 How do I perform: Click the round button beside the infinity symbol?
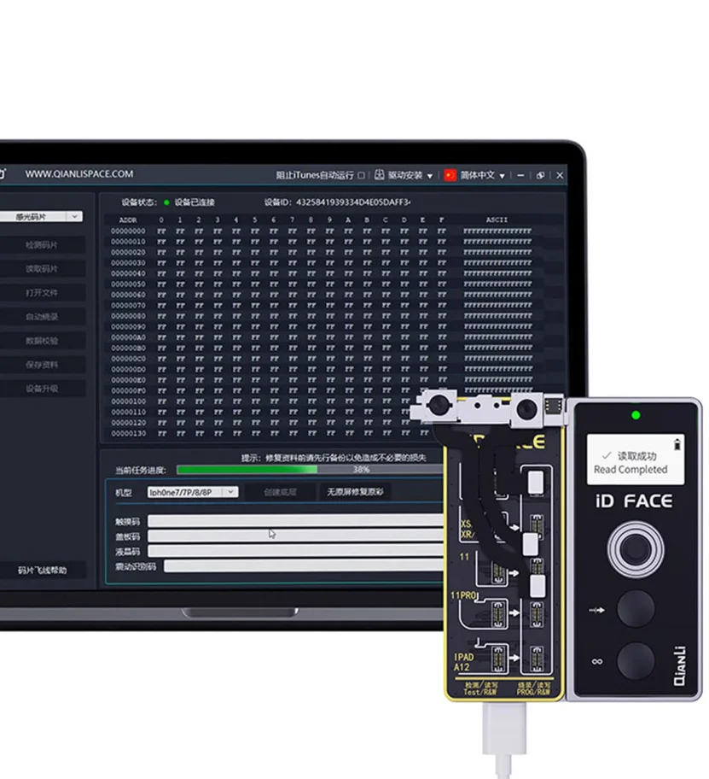click(636, 661)
